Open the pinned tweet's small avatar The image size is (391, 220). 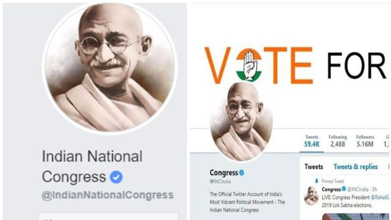click(x=311, y=196)
